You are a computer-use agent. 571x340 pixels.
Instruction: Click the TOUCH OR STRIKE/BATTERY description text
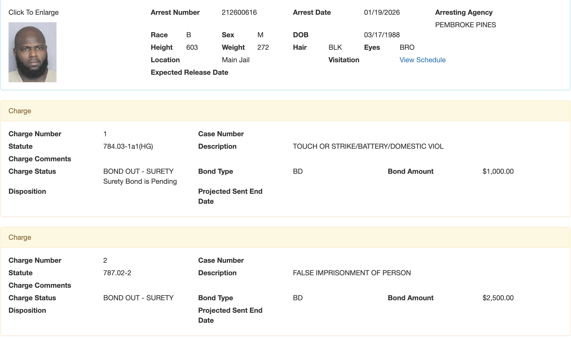click(x=368, y=146)
